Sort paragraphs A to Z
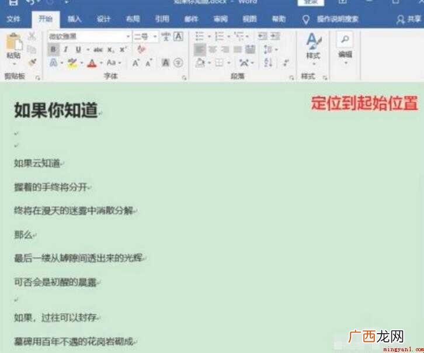This screenshot has height=353, width=424. coord(268,63)
